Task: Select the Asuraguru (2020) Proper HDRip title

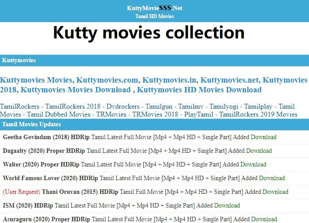Action: 46,219
